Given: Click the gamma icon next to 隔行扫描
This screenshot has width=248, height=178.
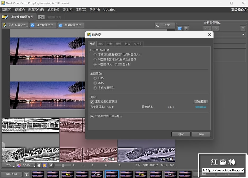Looking at the screenshot, I should tap(27, 174).
